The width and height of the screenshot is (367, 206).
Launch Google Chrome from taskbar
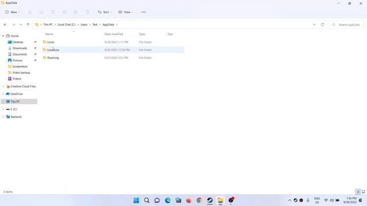199,200
